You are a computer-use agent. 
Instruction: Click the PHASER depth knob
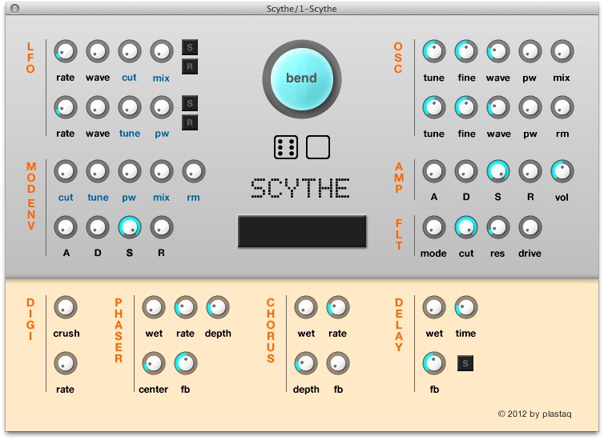click(x=218, y=307)
